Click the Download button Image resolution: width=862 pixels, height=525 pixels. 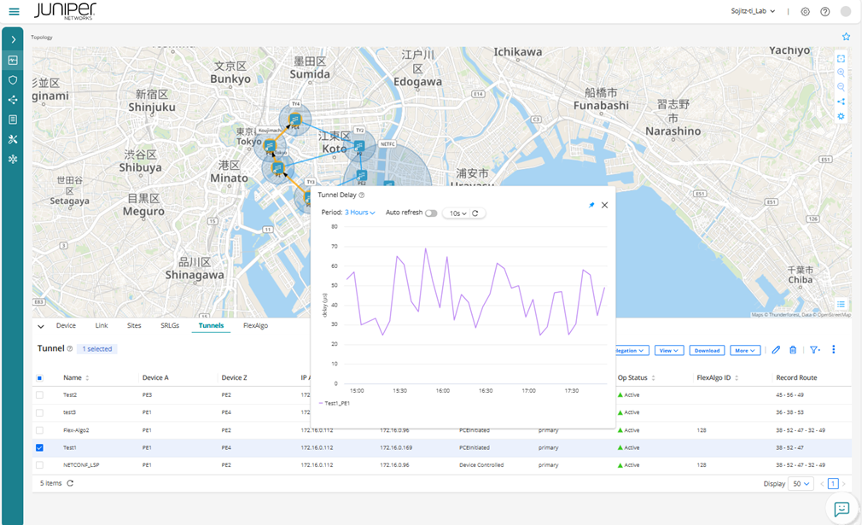707,351
